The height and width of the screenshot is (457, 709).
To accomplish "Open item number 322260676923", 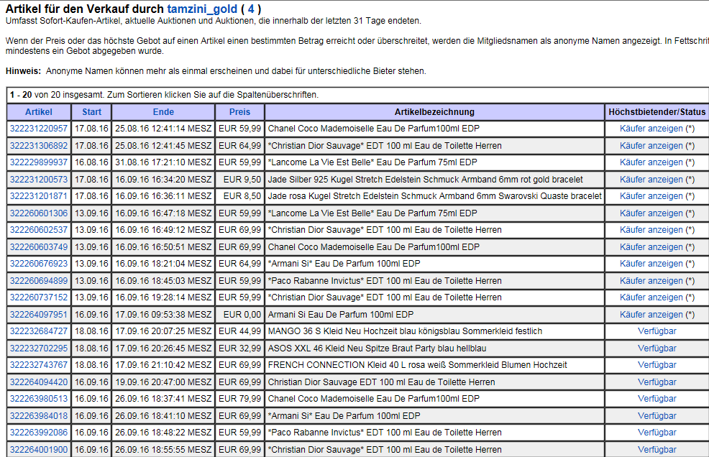I will pos(39,264).
